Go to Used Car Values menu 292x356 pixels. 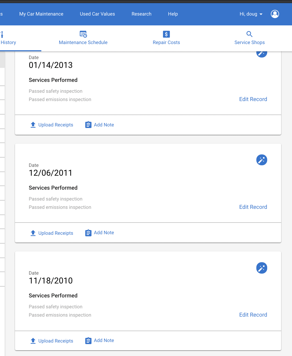(x=97, y=14)
